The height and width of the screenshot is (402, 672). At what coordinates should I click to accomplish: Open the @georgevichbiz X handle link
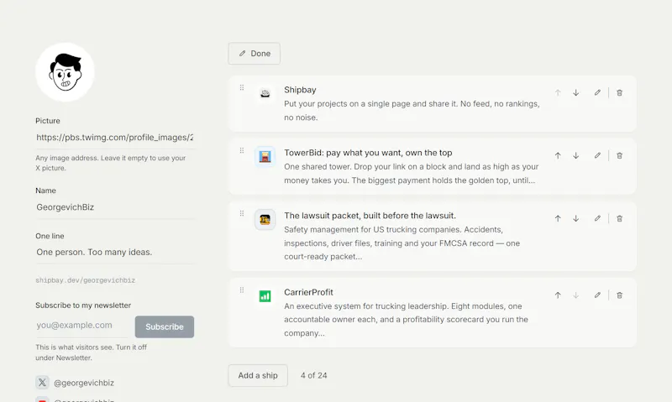pos(84,383)
